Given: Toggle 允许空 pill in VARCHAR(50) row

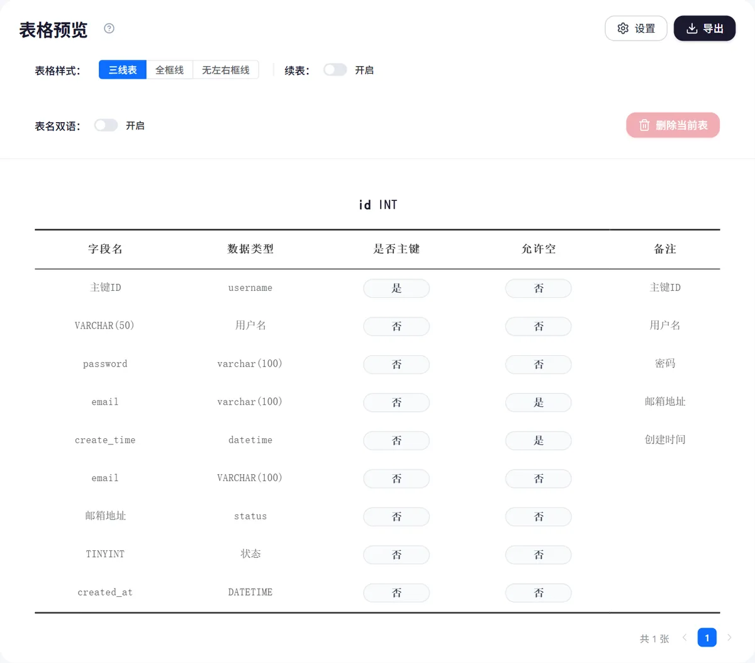Looking at the screenshot, I should pyautogui.click(x=539, y=326).
